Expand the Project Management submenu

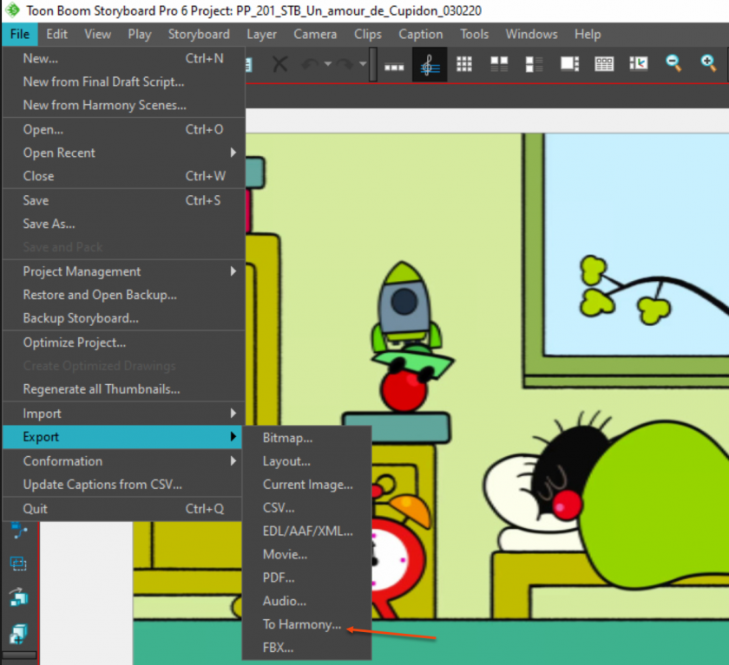pos(123,271)
